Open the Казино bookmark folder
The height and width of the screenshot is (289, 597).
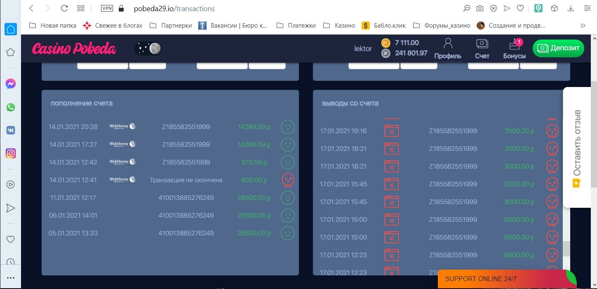[x=339, y=26]
